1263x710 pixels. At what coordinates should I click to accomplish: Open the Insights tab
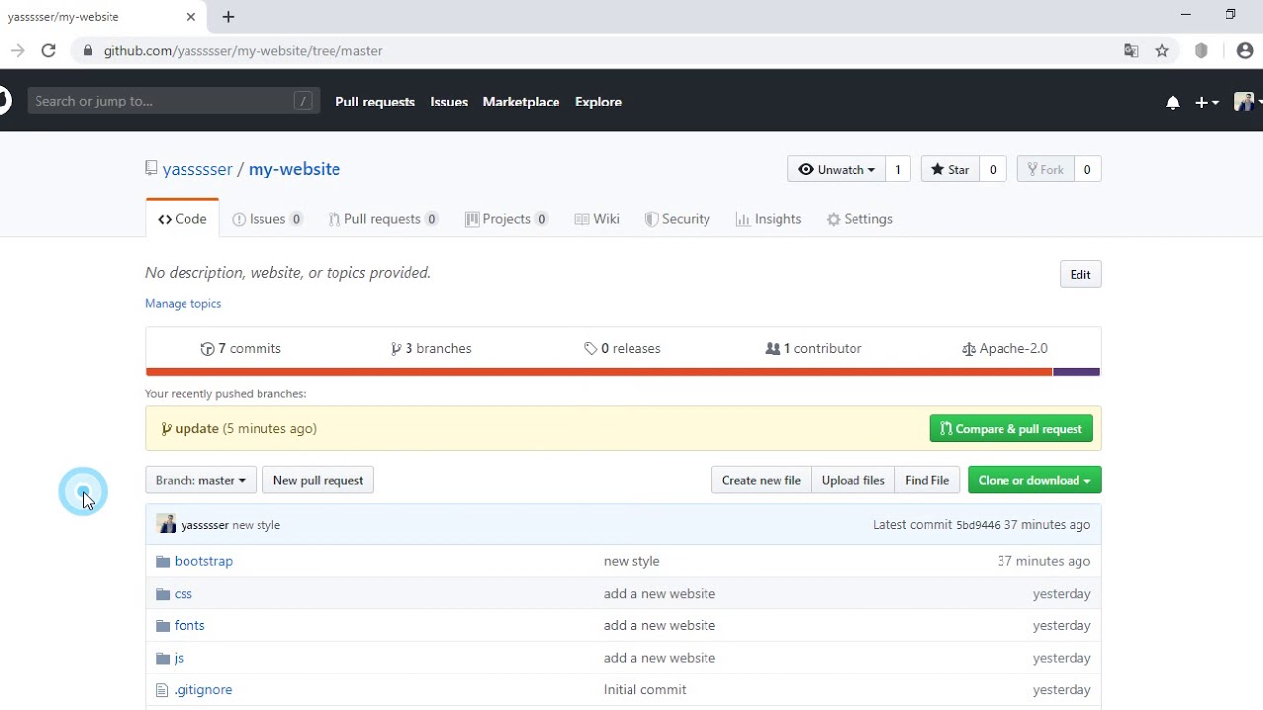pyautogui.click(x=769, y=219)
